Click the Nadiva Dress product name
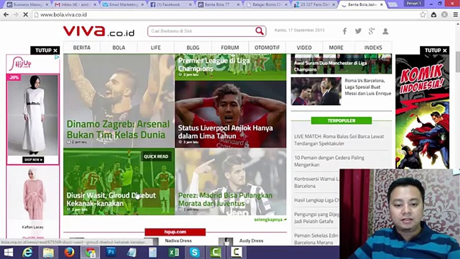 coord(178,241)
